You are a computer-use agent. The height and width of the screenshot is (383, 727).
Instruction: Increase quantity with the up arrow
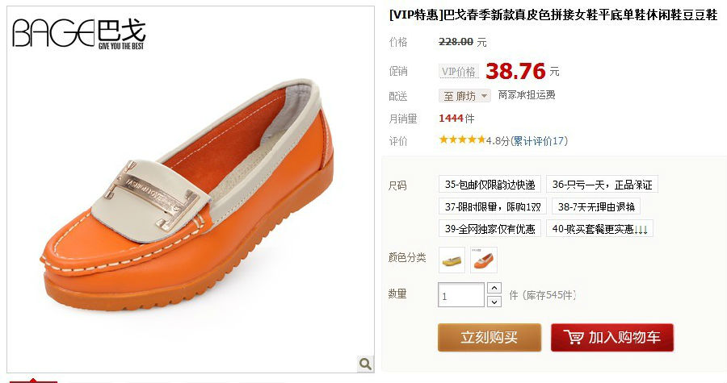(494, 288)
